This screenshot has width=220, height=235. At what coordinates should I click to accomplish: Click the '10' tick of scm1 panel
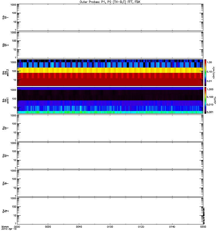pyautogui.click(x=15, y=108)
